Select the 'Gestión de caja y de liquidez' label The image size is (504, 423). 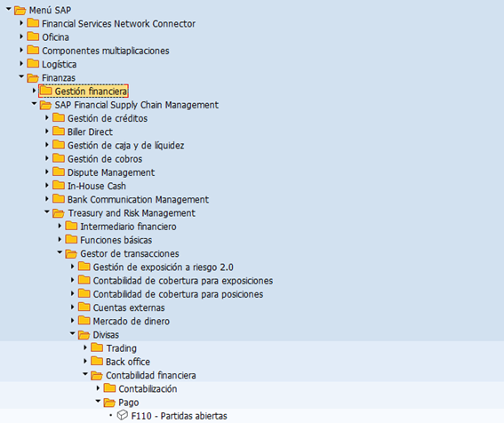[125, 146]
